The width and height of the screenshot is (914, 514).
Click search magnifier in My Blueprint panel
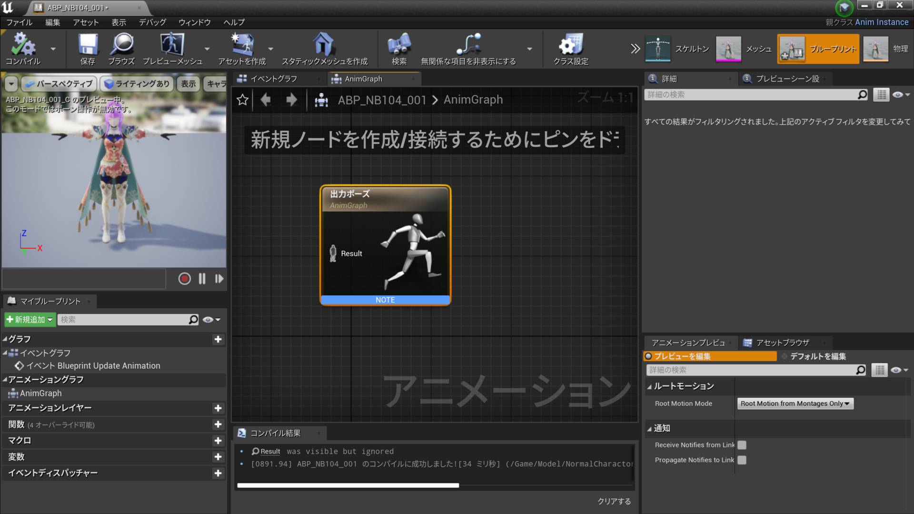click(193, 320)
